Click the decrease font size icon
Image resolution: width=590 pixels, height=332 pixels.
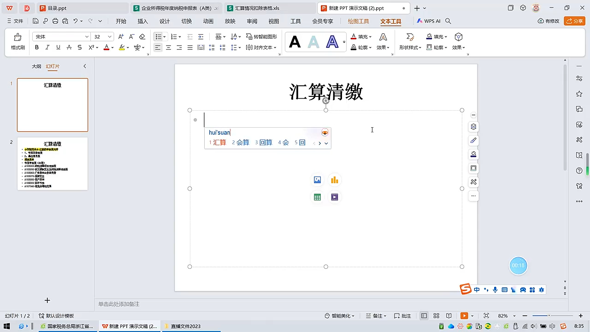131,36
